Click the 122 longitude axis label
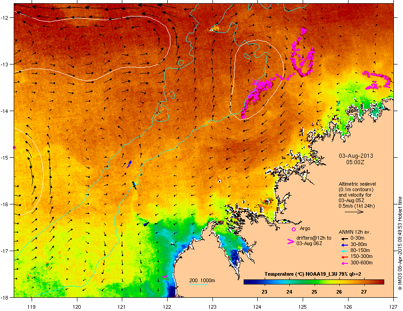This screenshot has height=311, width=403. 167,306
